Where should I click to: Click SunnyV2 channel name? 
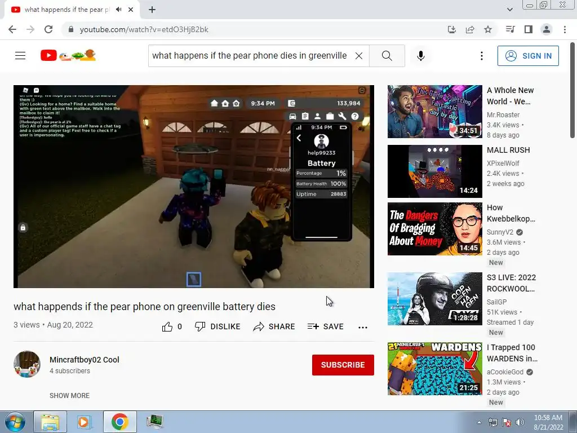pyautogui.click(x=500, y=232)
